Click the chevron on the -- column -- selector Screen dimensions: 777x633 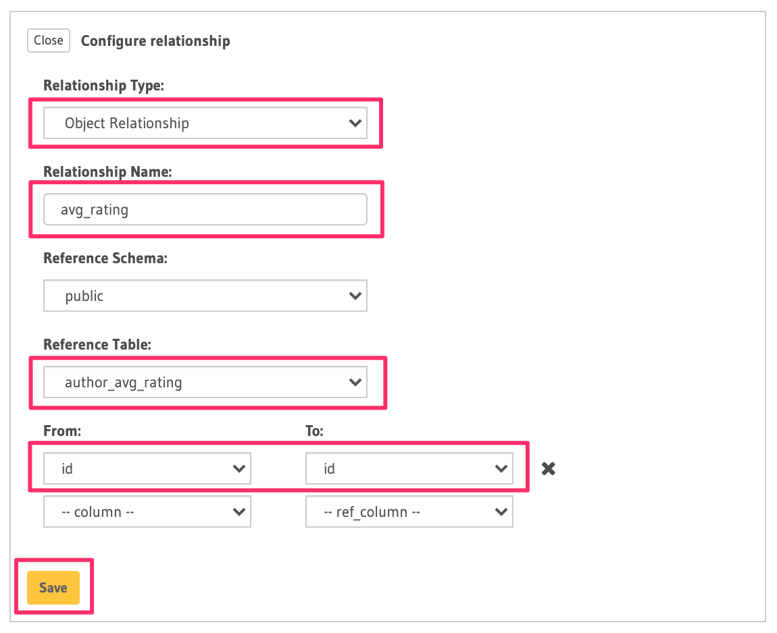coord(239,512)
